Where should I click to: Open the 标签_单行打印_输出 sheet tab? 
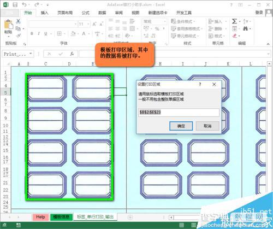95,217
